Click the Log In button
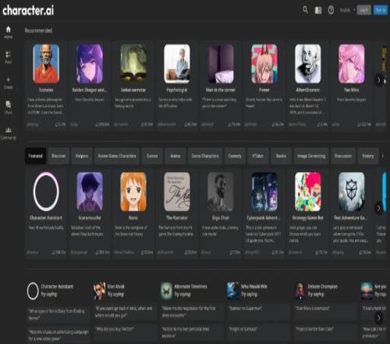The image size is (390, 344). 363,10
